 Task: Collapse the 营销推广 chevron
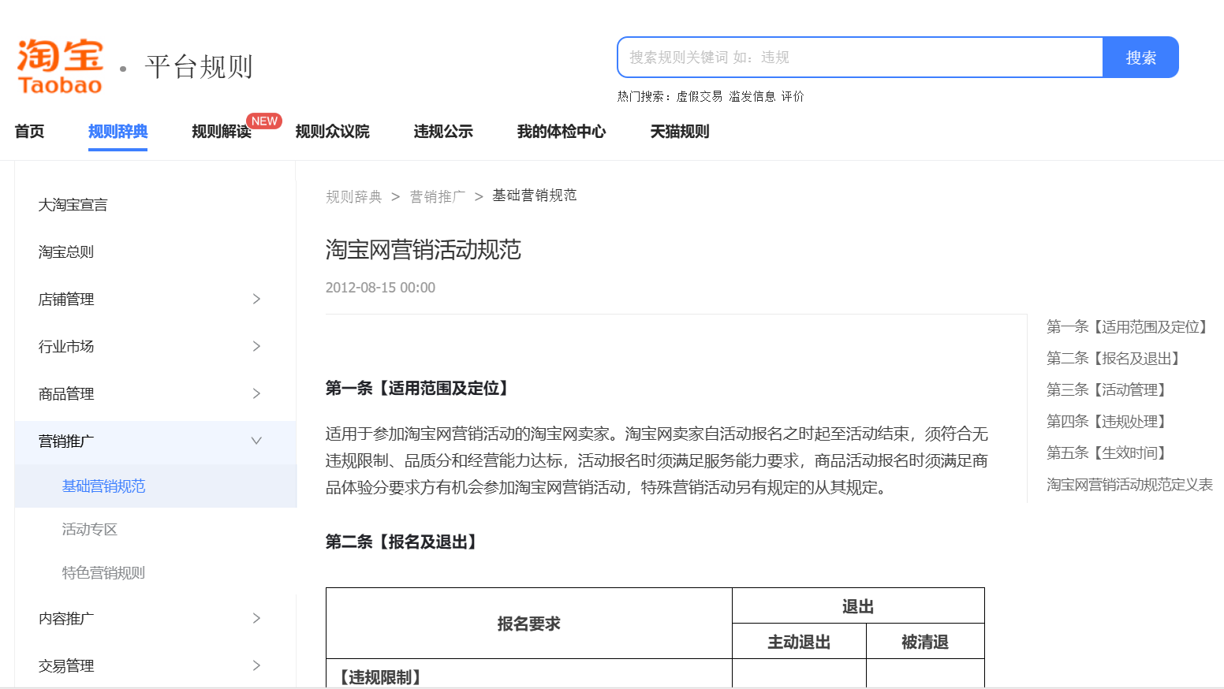[256, 441]
